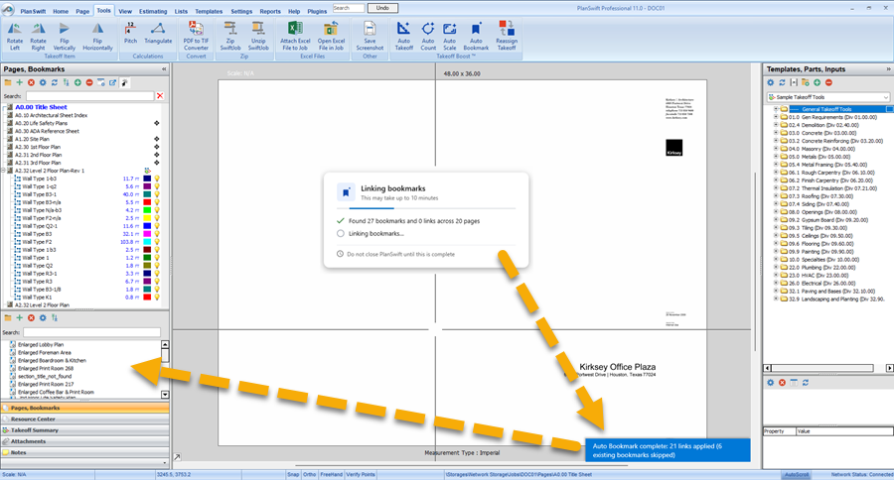
Task: Open the Plugins ribbon tab
Action: (x=317, y=11)
